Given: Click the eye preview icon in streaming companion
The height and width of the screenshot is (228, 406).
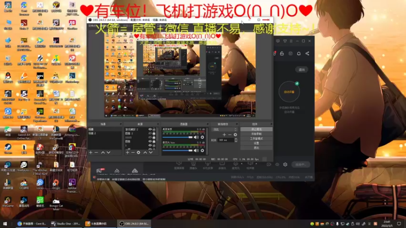Looking at the screenshot, I should [x=277, y=164].
